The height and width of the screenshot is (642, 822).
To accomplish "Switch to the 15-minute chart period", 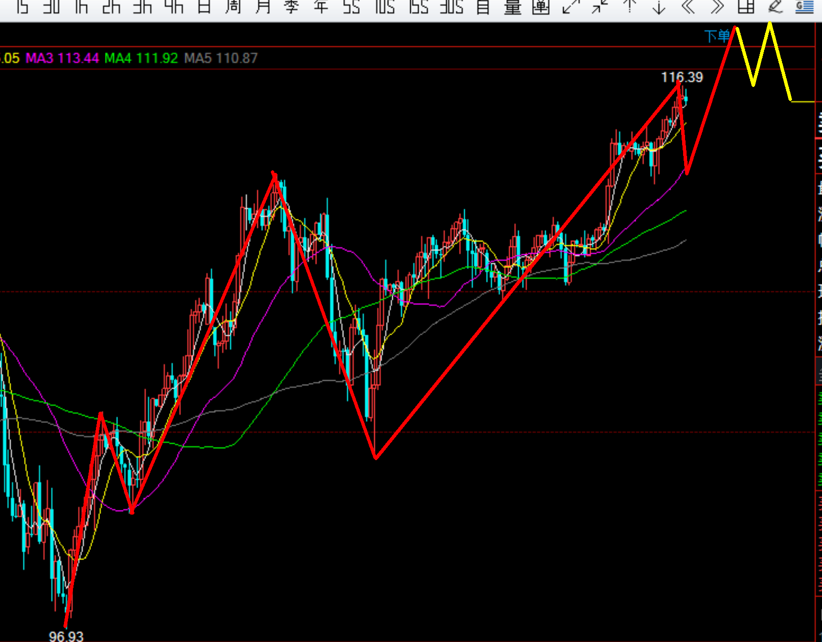I will coord(22,7).
